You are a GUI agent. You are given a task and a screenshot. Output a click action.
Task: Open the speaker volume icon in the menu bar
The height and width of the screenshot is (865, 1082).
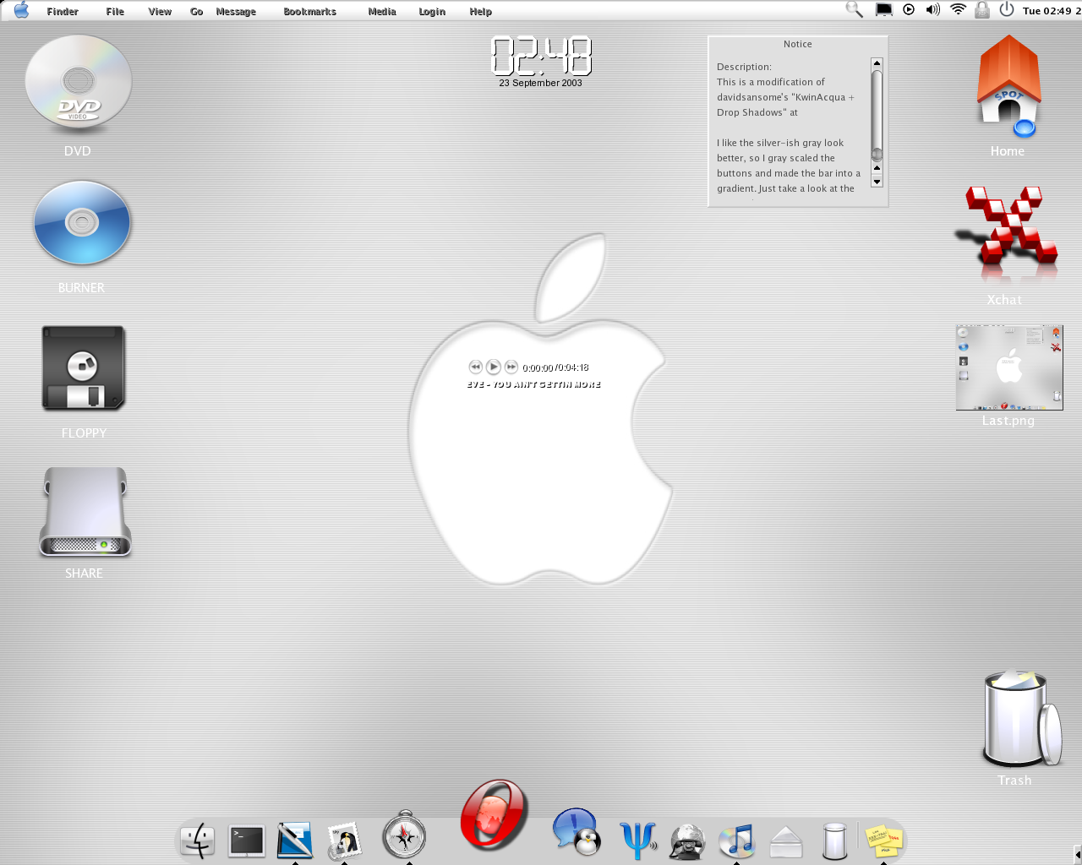pyautogui.click(x=932, y=10)
